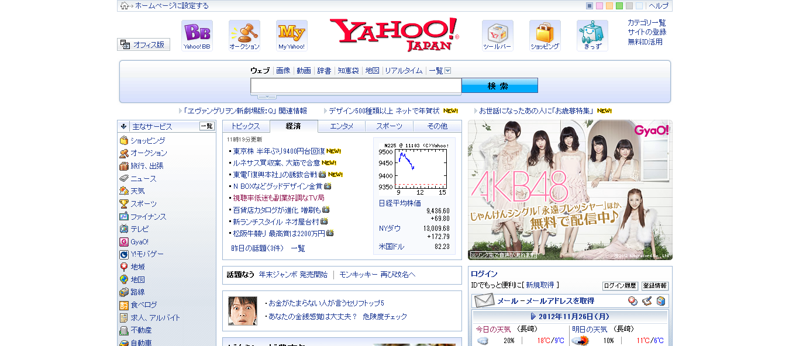
Task: Click the オフィス版 button
Action: coord(143,44)
